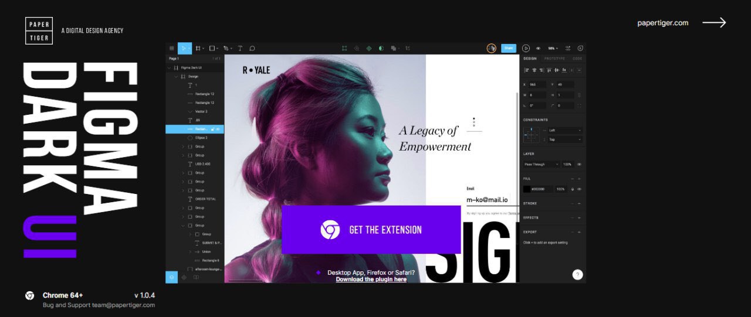Click the fill opacity 100% value
Image resolution: width=751 pixels, height=317 pixels.
[x=561, y=189]
